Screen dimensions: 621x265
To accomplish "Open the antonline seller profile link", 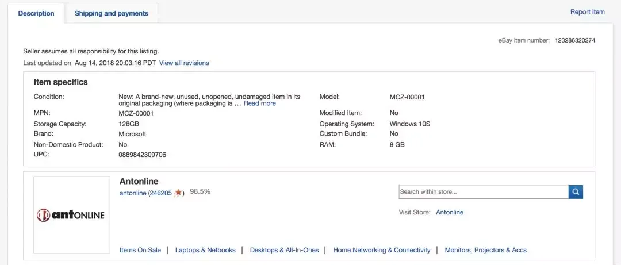I will (x=133, y=193).
